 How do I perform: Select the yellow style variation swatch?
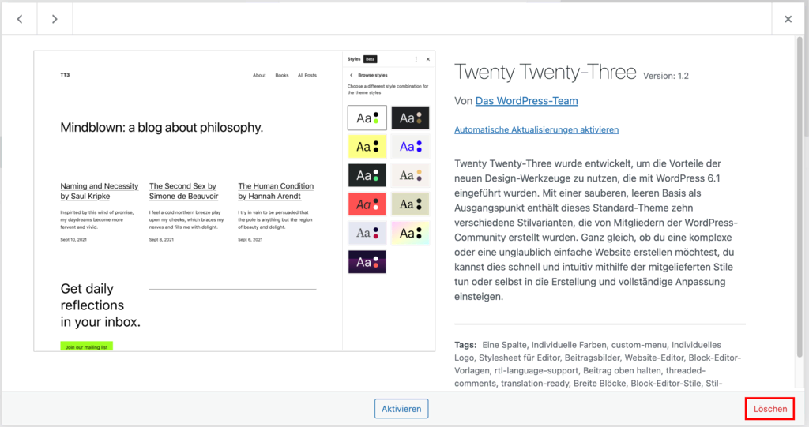[367, 147]
